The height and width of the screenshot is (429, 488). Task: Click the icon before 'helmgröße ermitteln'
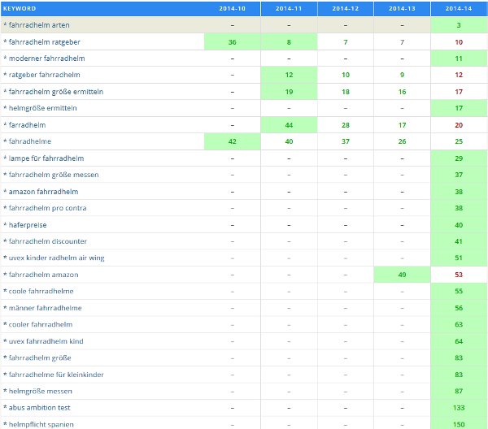coord(5,108)
